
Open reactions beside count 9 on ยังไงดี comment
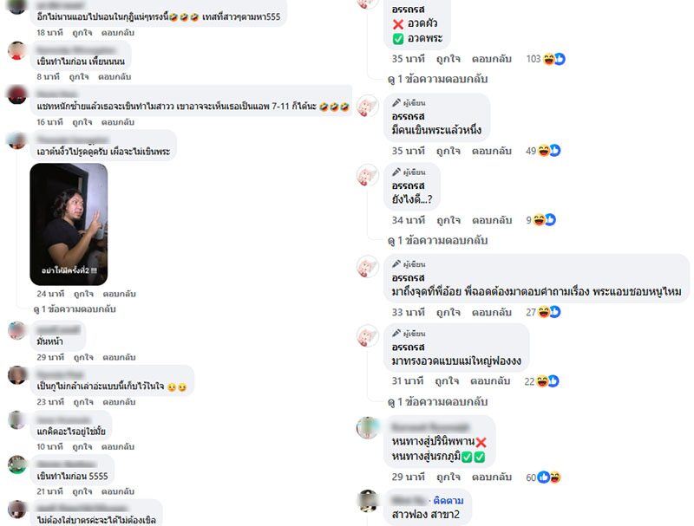545,220
